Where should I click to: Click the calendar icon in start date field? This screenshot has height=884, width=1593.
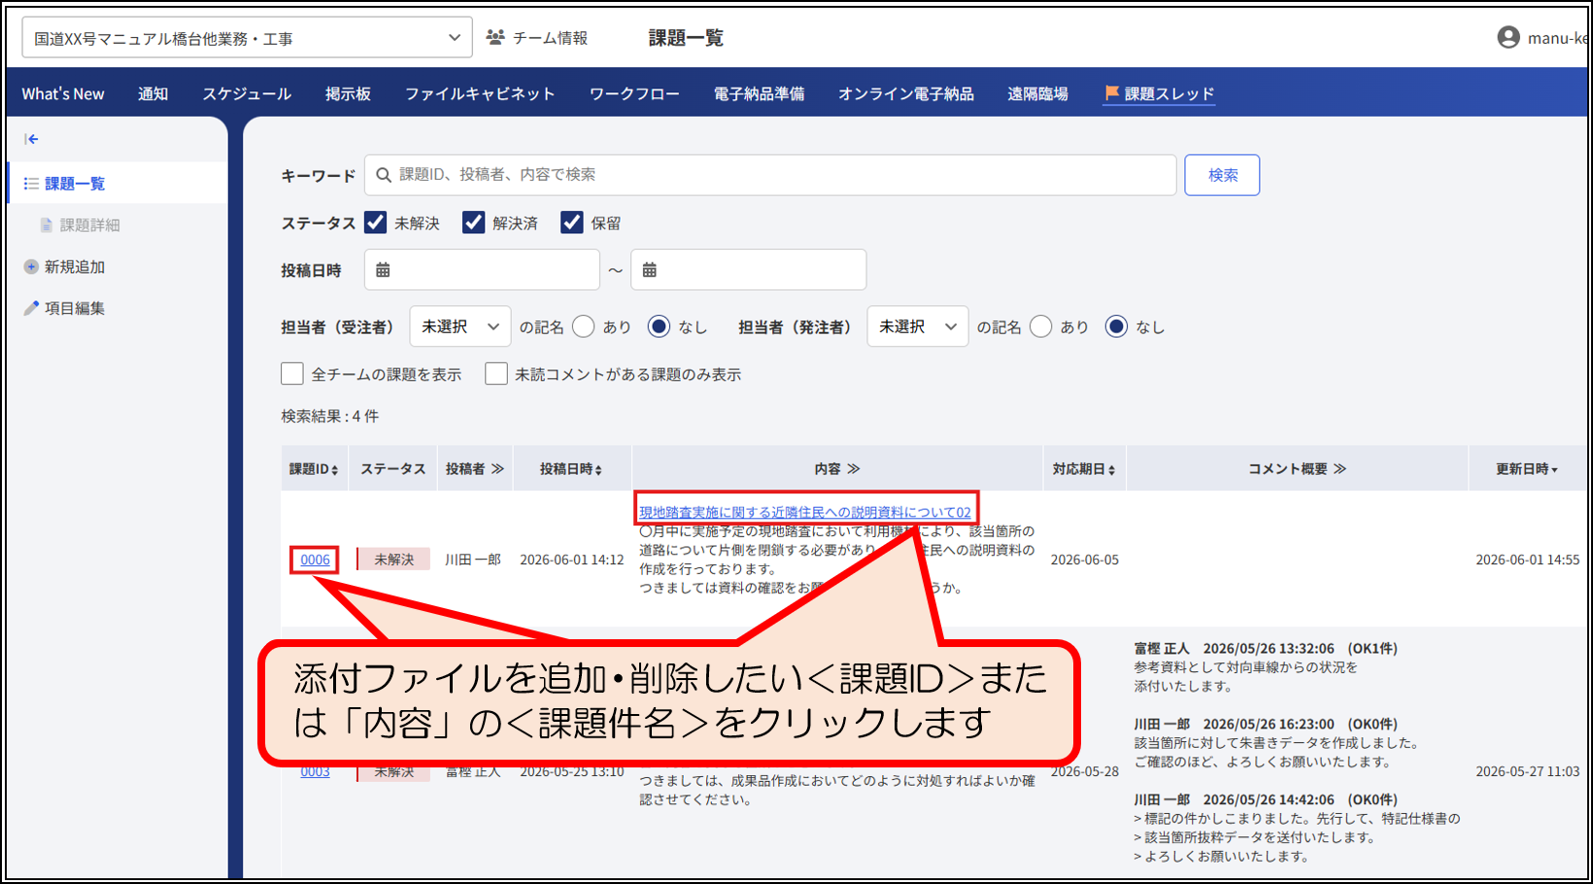pyautogui.click(x=383, y=270)
